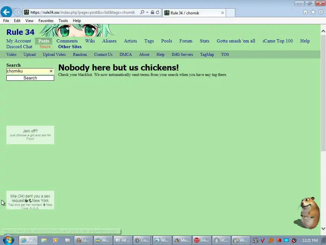Viewport: 326px width, 245px height.
Task: Click the scrollbar up arrow
Action: pos(323,31)
